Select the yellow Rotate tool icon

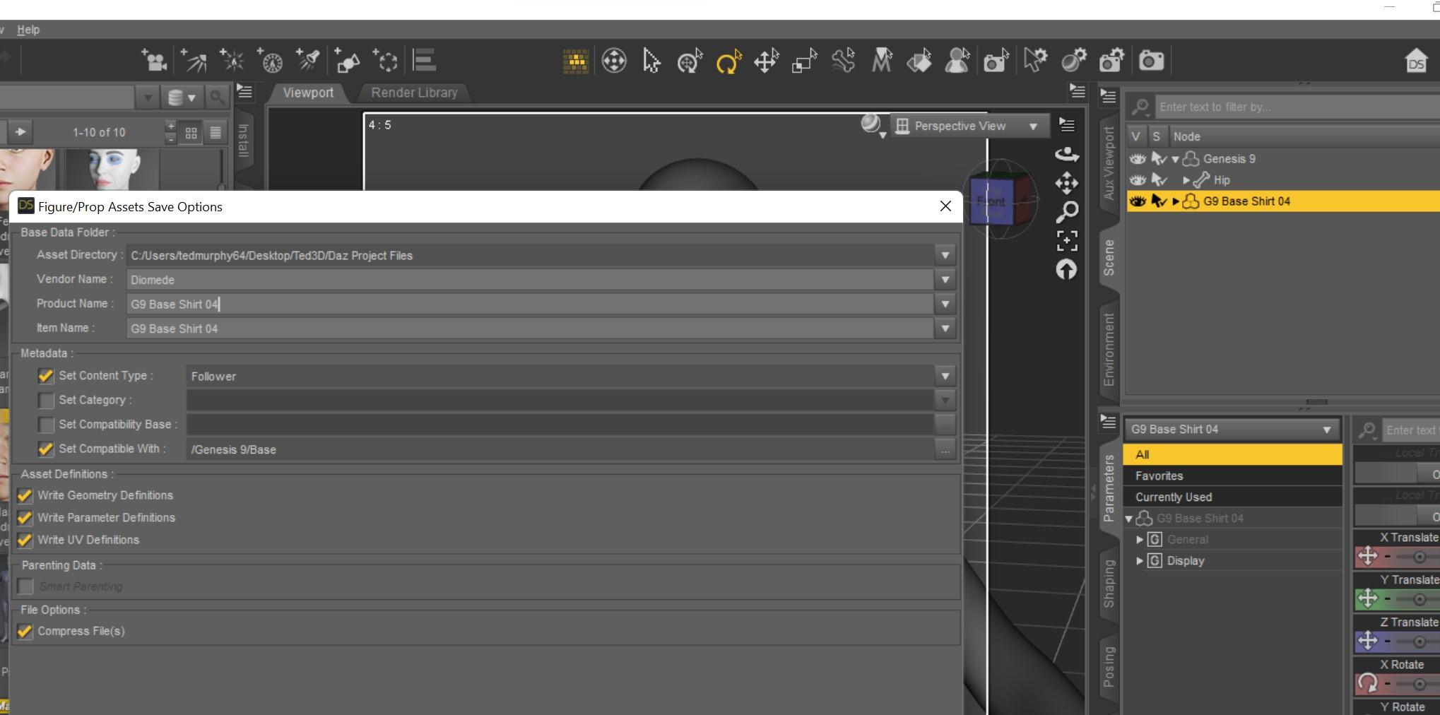728,61
